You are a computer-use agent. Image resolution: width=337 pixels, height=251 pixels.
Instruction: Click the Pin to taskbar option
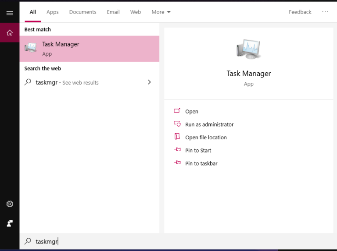(x=201, y=163)
